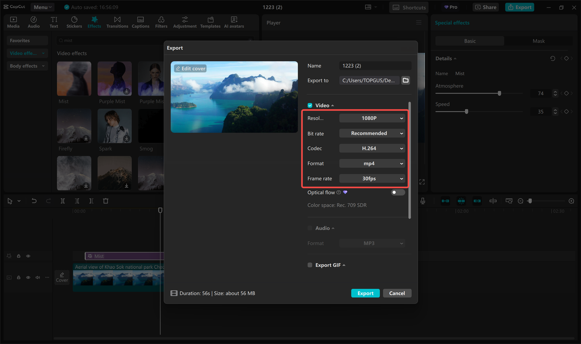Viewport: 581px width, 344px height.
Task: Switch to the Mask tab
Action: pyautogui.click(x=538, y=40)
